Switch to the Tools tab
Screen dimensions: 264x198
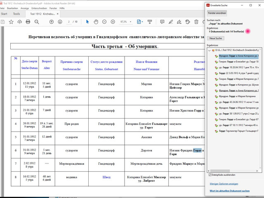tap(16, 14)
